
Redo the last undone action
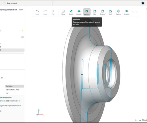pos(45,12)
